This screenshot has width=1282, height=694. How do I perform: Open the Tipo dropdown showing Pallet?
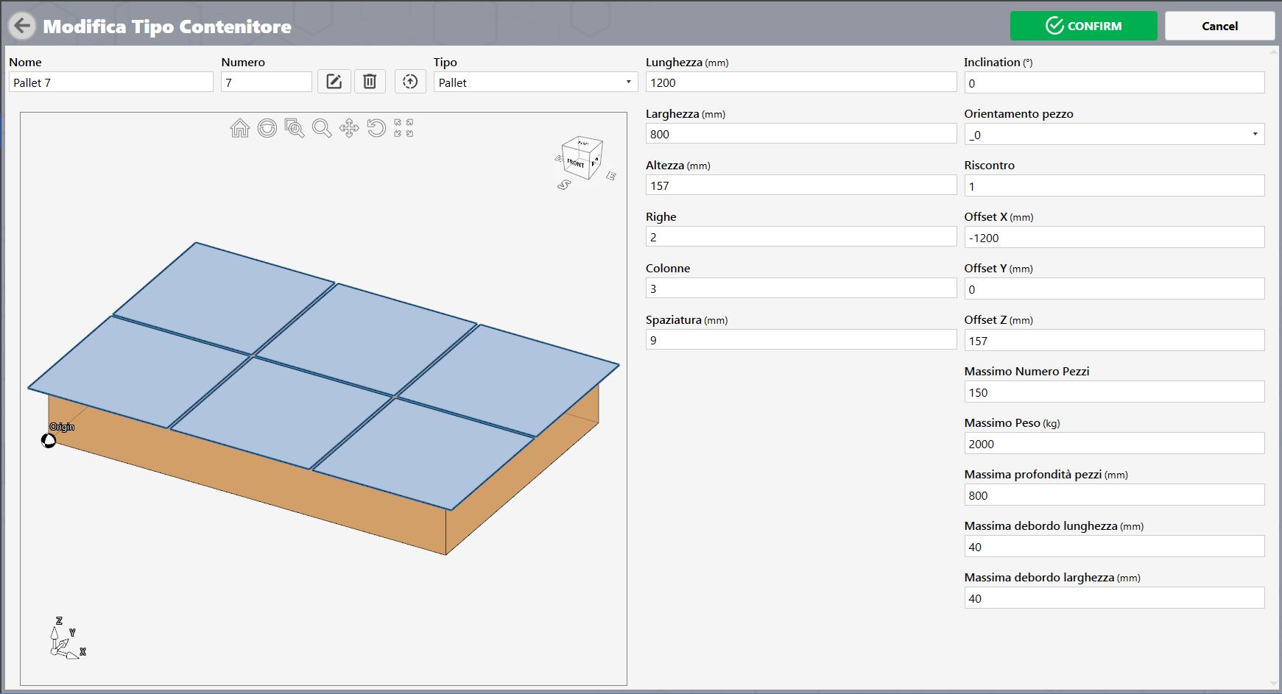535,82
